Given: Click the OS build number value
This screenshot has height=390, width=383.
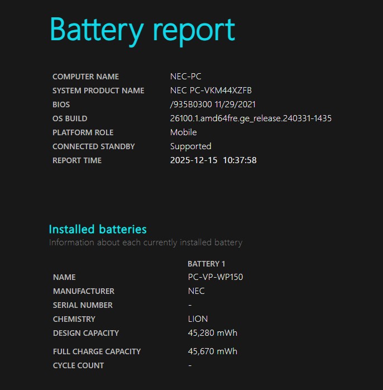Looking at the screenshot, I should pyautogui.click(x=251, y=118).
